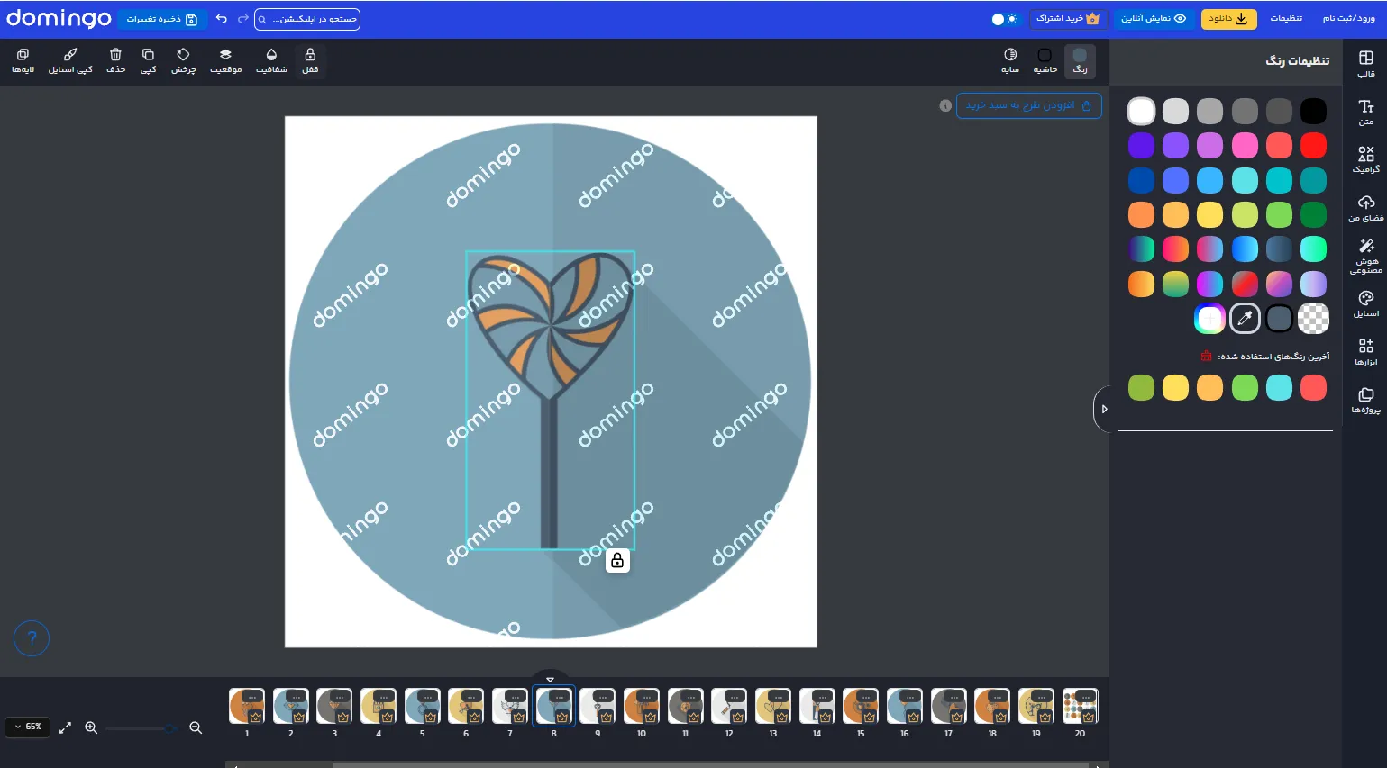Click the zoom out magnifier icon
1387x768 pixels.
[x=196, y=727]
